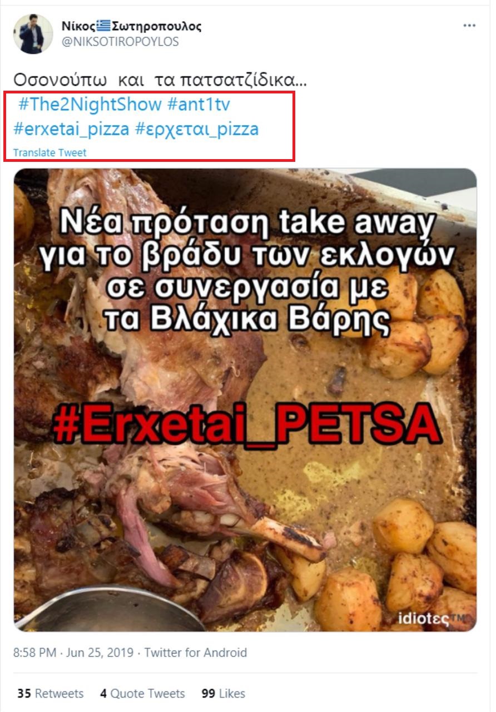The image size is (496, 712).
Task: Open the Νίκος Σωτηρόπουλος display name
Action: [132, 26]
